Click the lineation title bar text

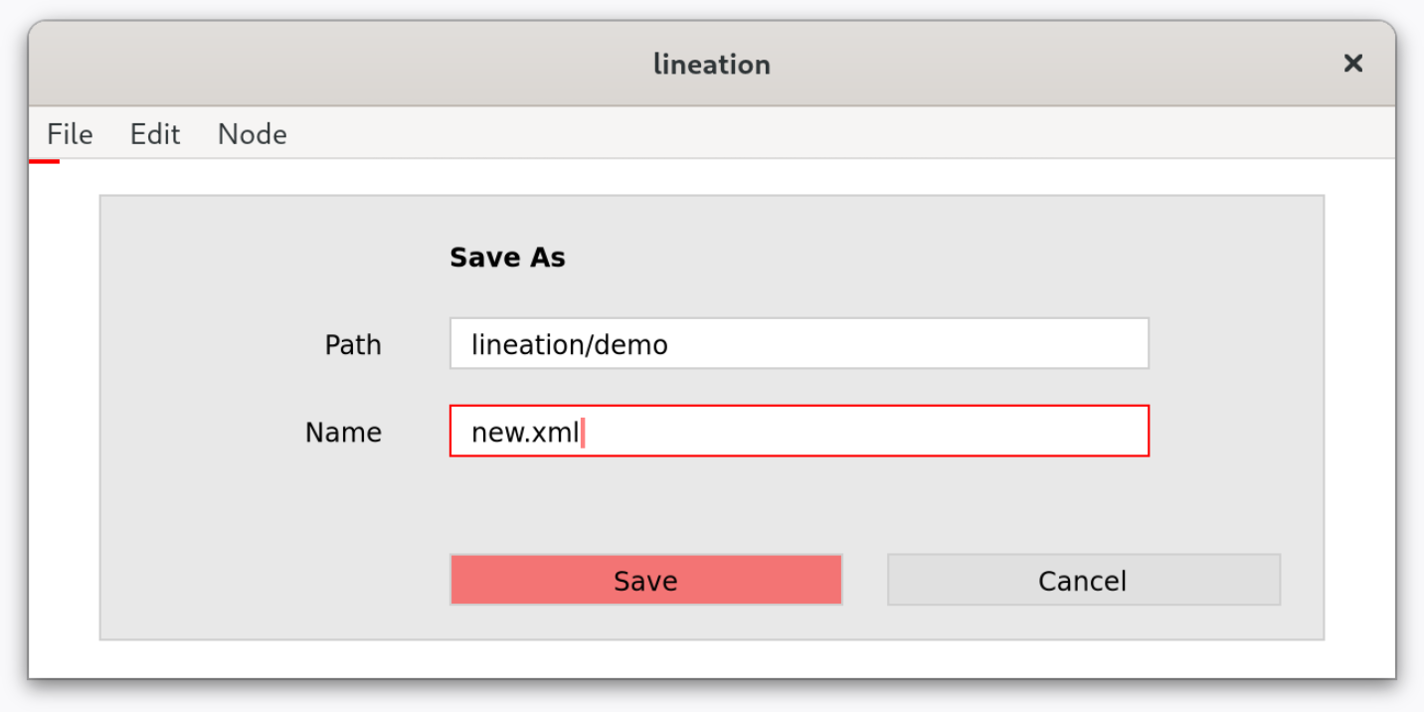coord(712,65)
